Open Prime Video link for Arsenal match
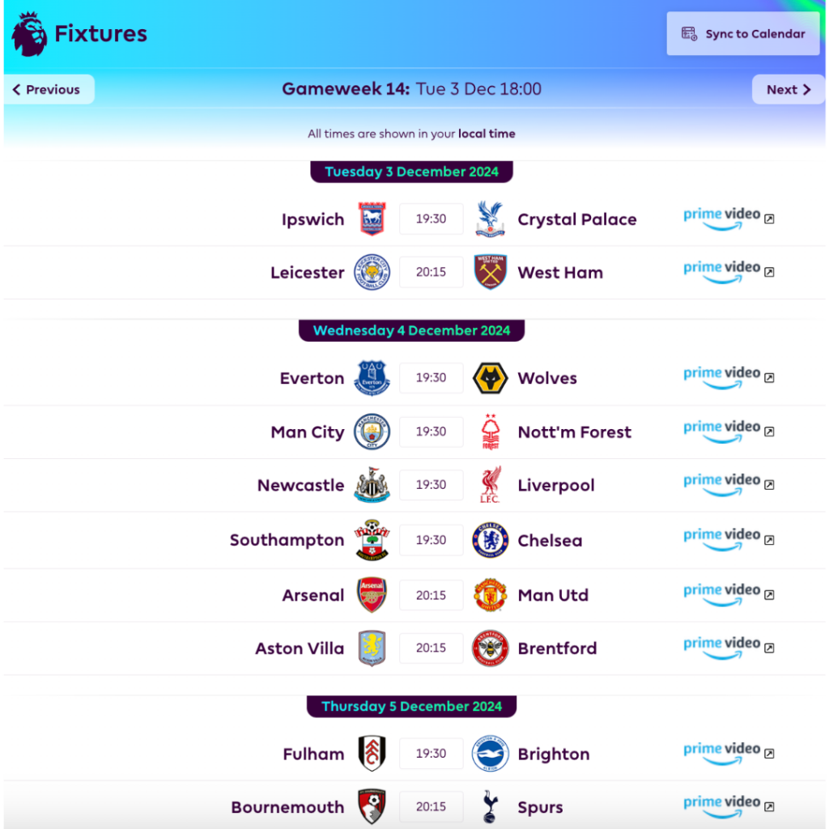Viewport: 829px width, 829px height. (x=729, y=594)
